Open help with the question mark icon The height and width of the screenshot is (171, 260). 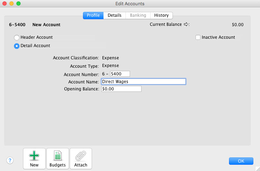tap(10, 161)
